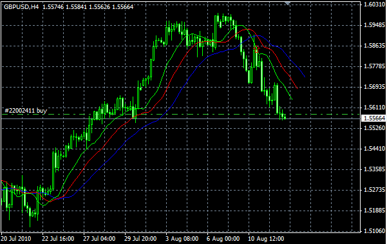Screen dimensions: 387x244
Task: Click the 1.59485 price axis label
Action: click(x=374, y=25)
